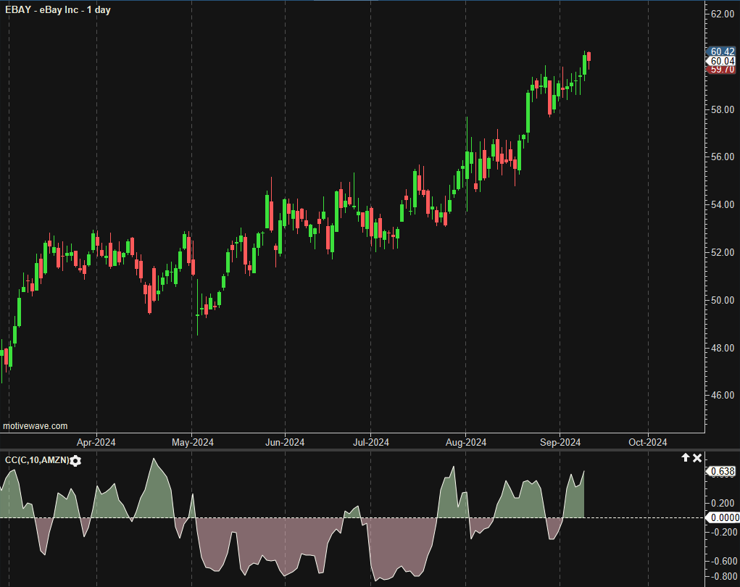Select the 60.04 last price label
The image size is (740, 587).
coord(722,62)
